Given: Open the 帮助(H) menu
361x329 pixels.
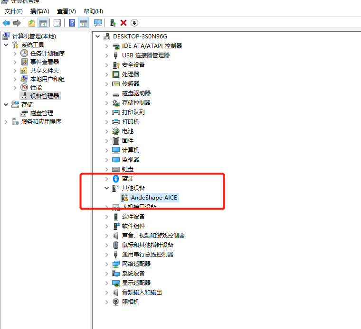Looking at the screenshot, I should (93, 11).
